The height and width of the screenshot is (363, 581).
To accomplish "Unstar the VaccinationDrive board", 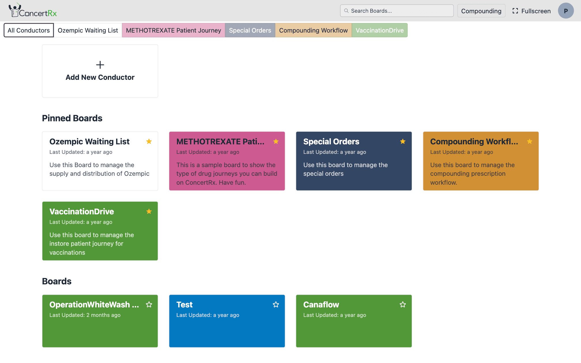I will [x=149, y=211].
